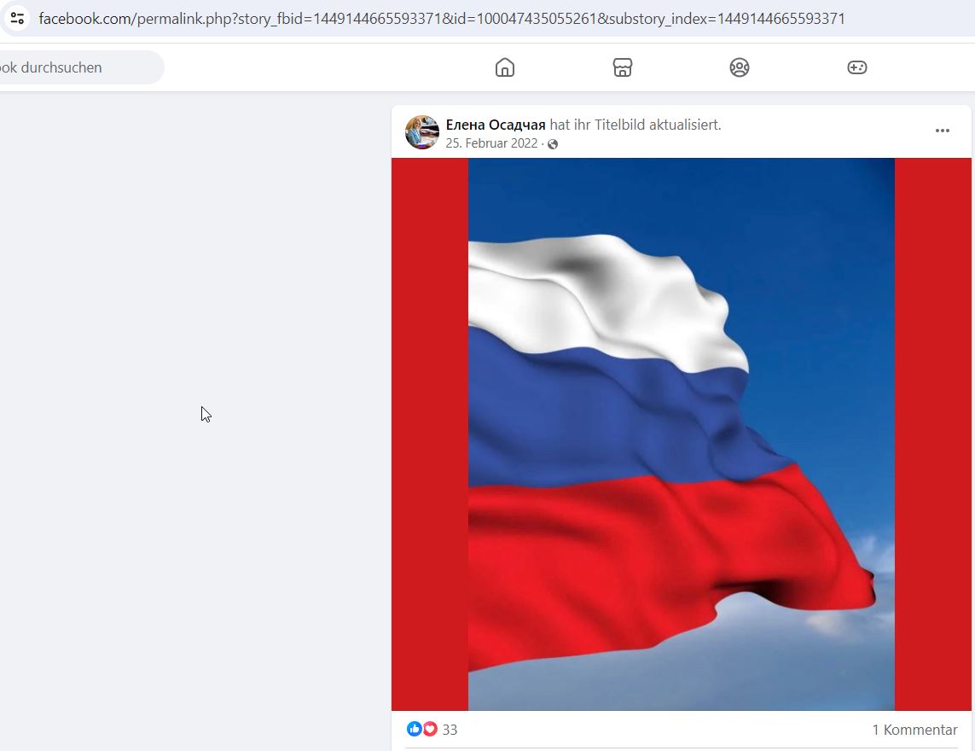The image size is (975, 751).
Task: Open the 1 Kommentar link
Action: tap(914, 730)
